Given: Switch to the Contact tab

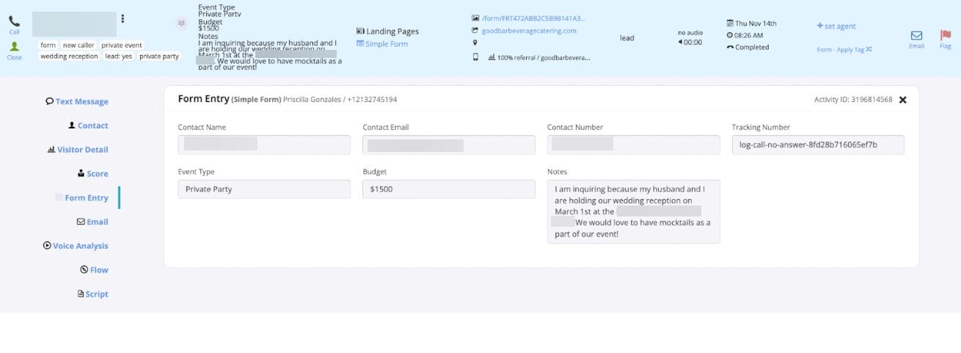Looking at the screenshot, I should tap(88, 125).
